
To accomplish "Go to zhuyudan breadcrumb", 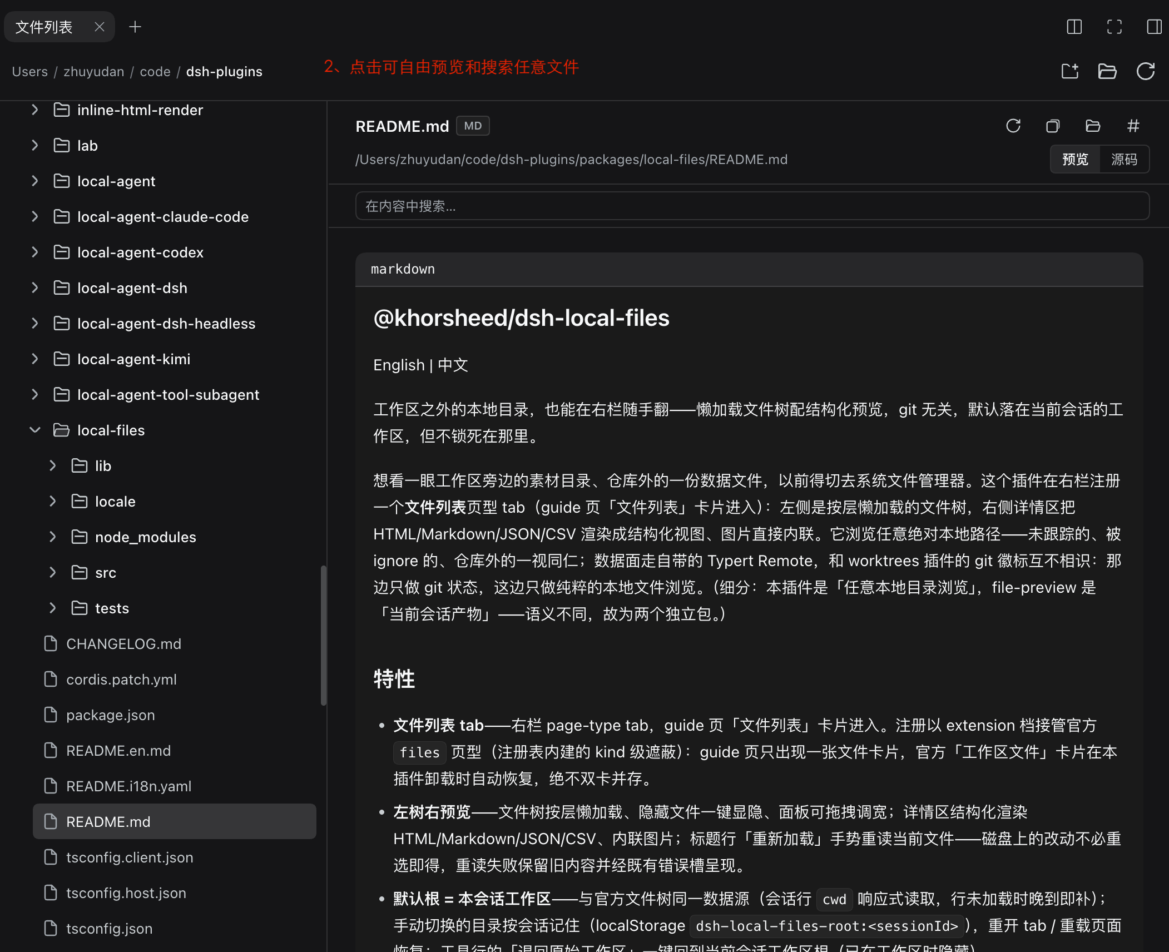I will [x=93, y=72].
